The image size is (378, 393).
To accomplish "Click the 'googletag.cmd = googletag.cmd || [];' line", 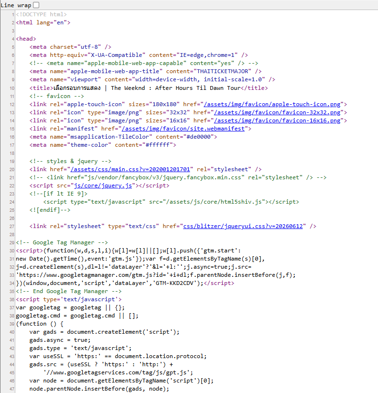I will click(x=77, y=316).
